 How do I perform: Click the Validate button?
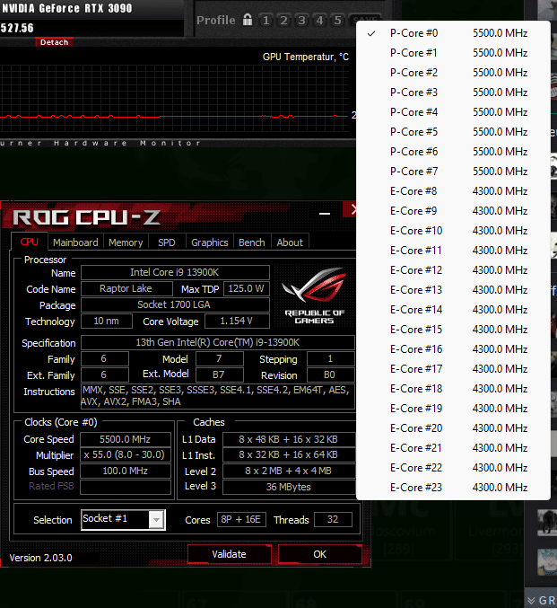pyautogui.click(x=229, y=554)
